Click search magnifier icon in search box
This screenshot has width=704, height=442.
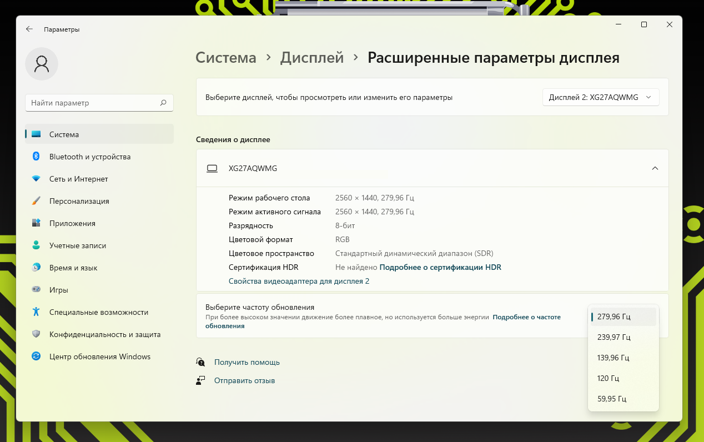point(163,103)
